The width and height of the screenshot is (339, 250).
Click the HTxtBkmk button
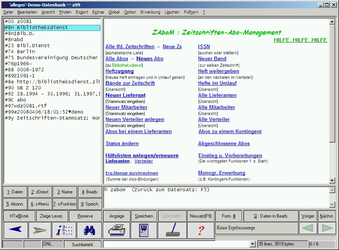[19, 216]
